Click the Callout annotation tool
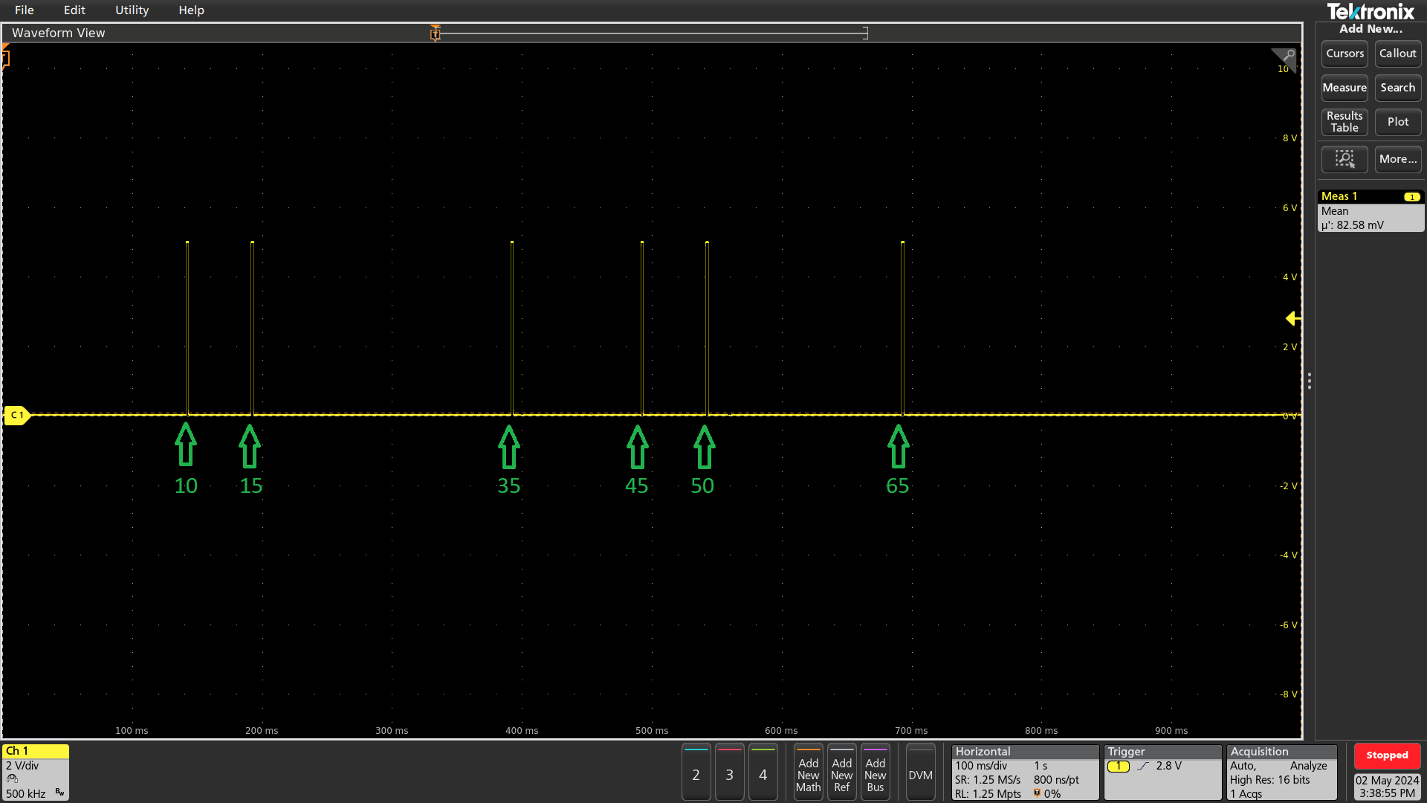 tap(1397, 53)
